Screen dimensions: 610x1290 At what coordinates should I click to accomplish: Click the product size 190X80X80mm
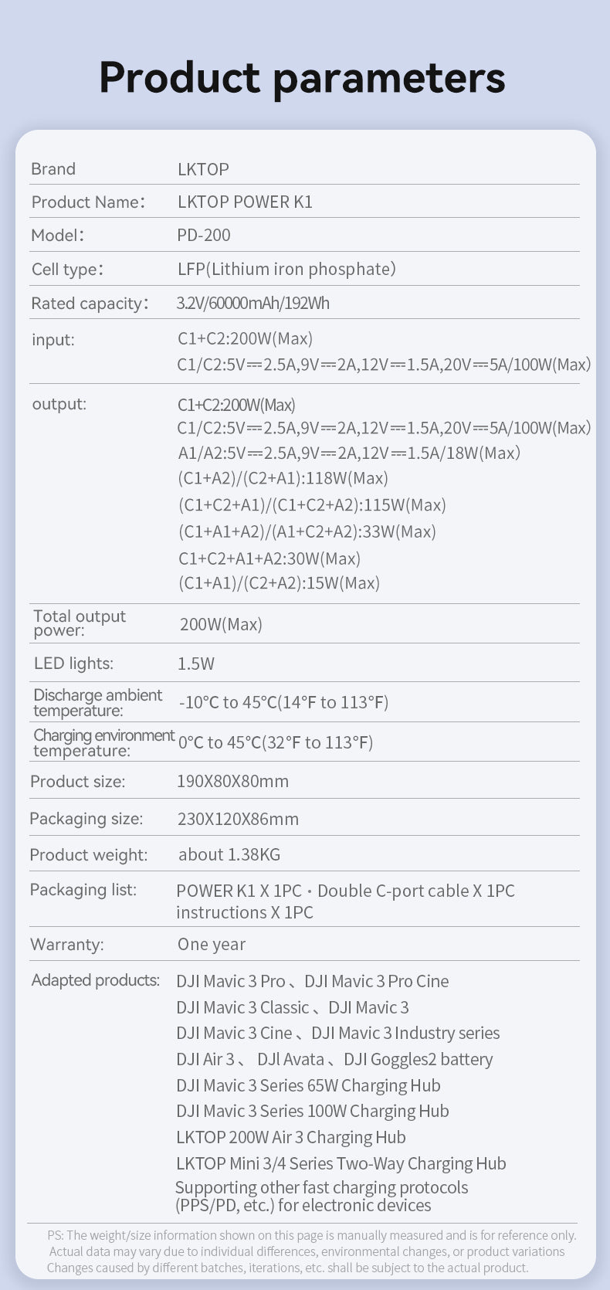coord(232,781)
